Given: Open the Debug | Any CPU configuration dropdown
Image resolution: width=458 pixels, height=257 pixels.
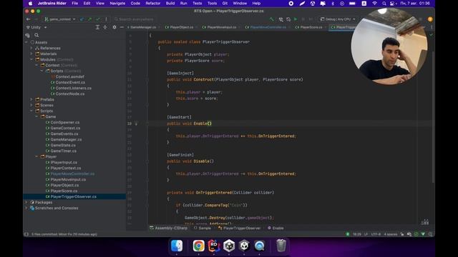Looking at the screenshot, I should point(338,19).
